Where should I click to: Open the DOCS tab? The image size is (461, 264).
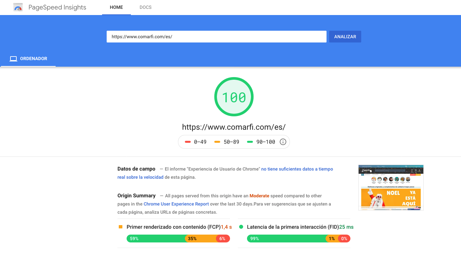click(146, 7)
